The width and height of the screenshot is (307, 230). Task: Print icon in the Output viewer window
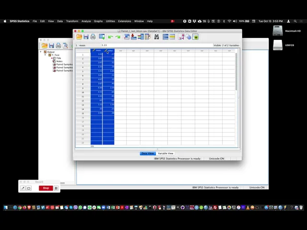point(59,46)
